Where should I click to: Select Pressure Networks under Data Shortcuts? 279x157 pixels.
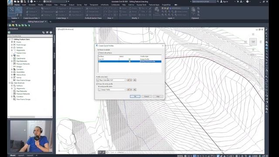(x=23, y=94)
